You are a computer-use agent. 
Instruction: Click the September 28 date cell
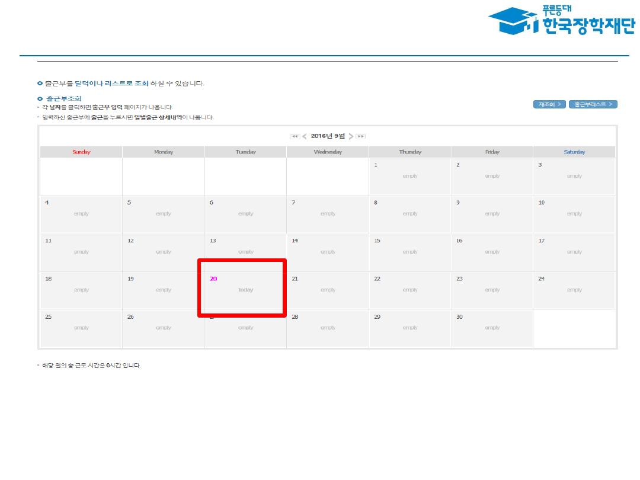[328, 328]
